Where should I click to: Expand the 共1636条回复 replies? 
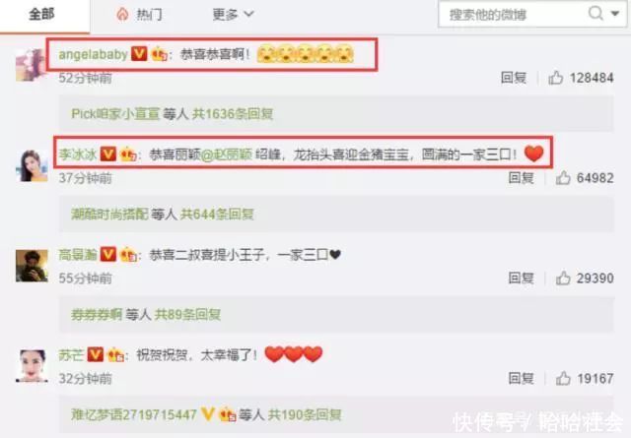click(233, 114)
